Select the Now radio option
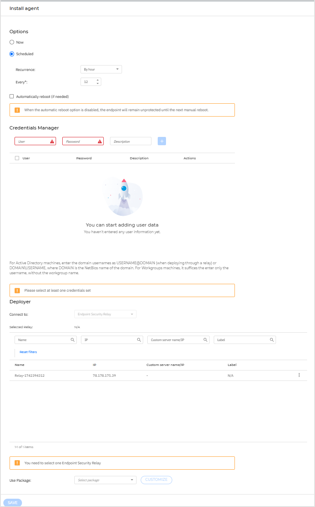Image resolution: width=315 pixels, height=507 pixels. tap(12, 42)
